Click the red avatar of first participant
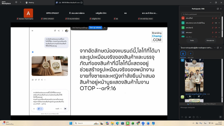This screenshot has width=224, height=126. click(x=183, y=18)
